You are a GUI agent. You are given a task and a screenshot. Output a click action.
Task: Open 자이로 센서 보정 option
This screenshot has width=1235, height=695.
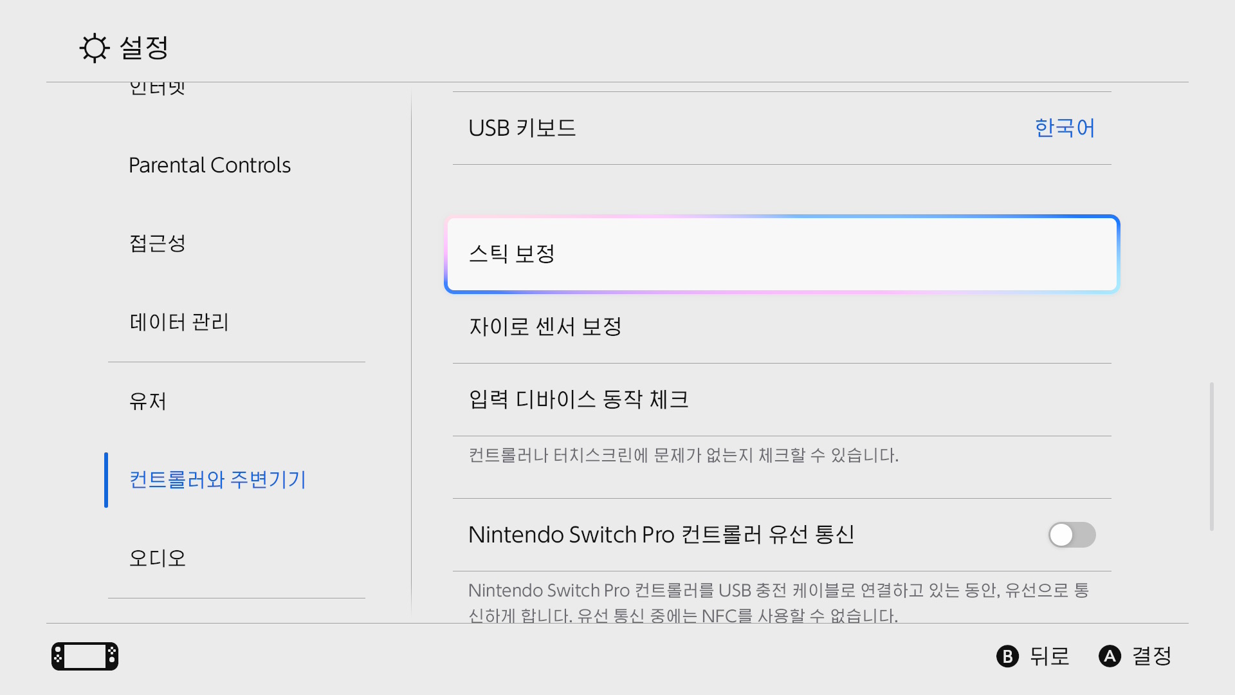point(781,327)
